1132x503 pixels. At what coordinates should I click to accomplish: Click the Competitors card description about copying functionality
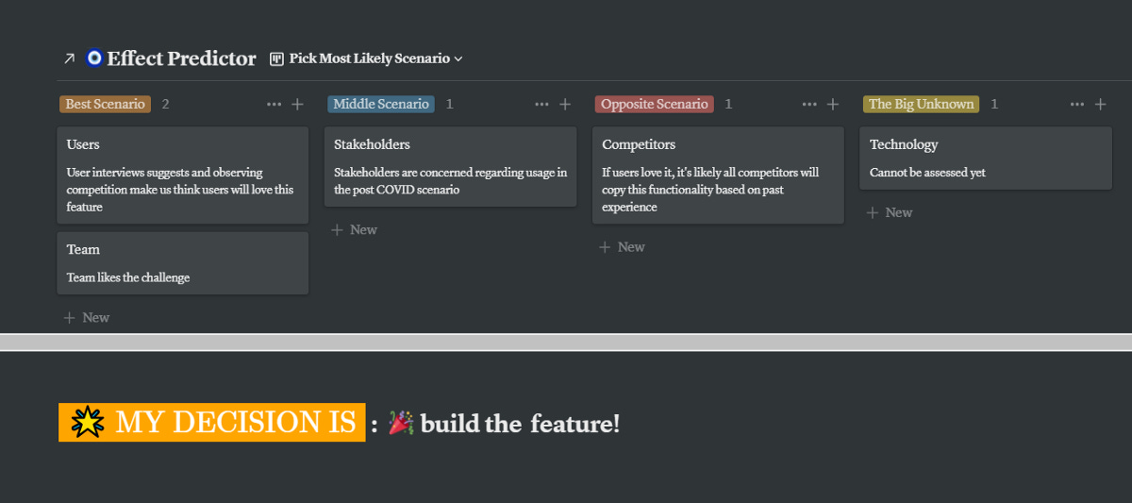click(710, 190)
